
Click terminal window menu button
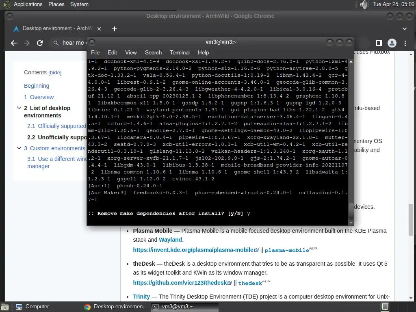point(92,42)
